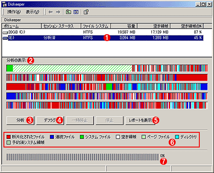Sort by the ボリューム column header
214x173 pixels.
click(22, 26)
